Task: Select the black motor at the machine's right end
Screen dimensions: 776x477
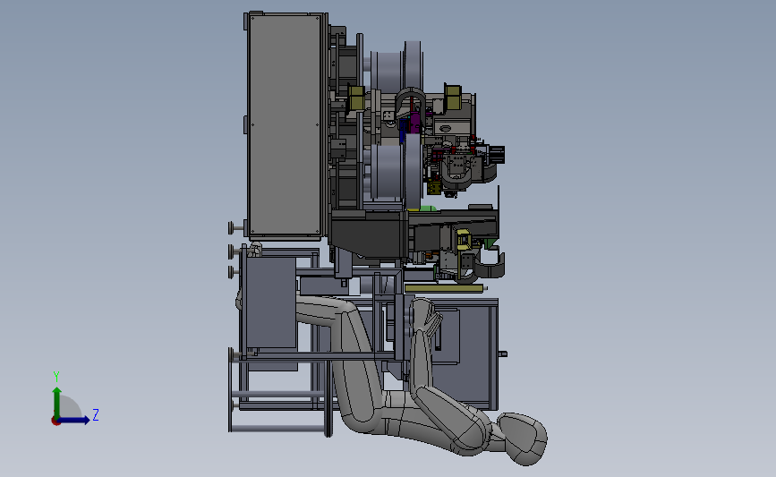Action: pos(495,155)
